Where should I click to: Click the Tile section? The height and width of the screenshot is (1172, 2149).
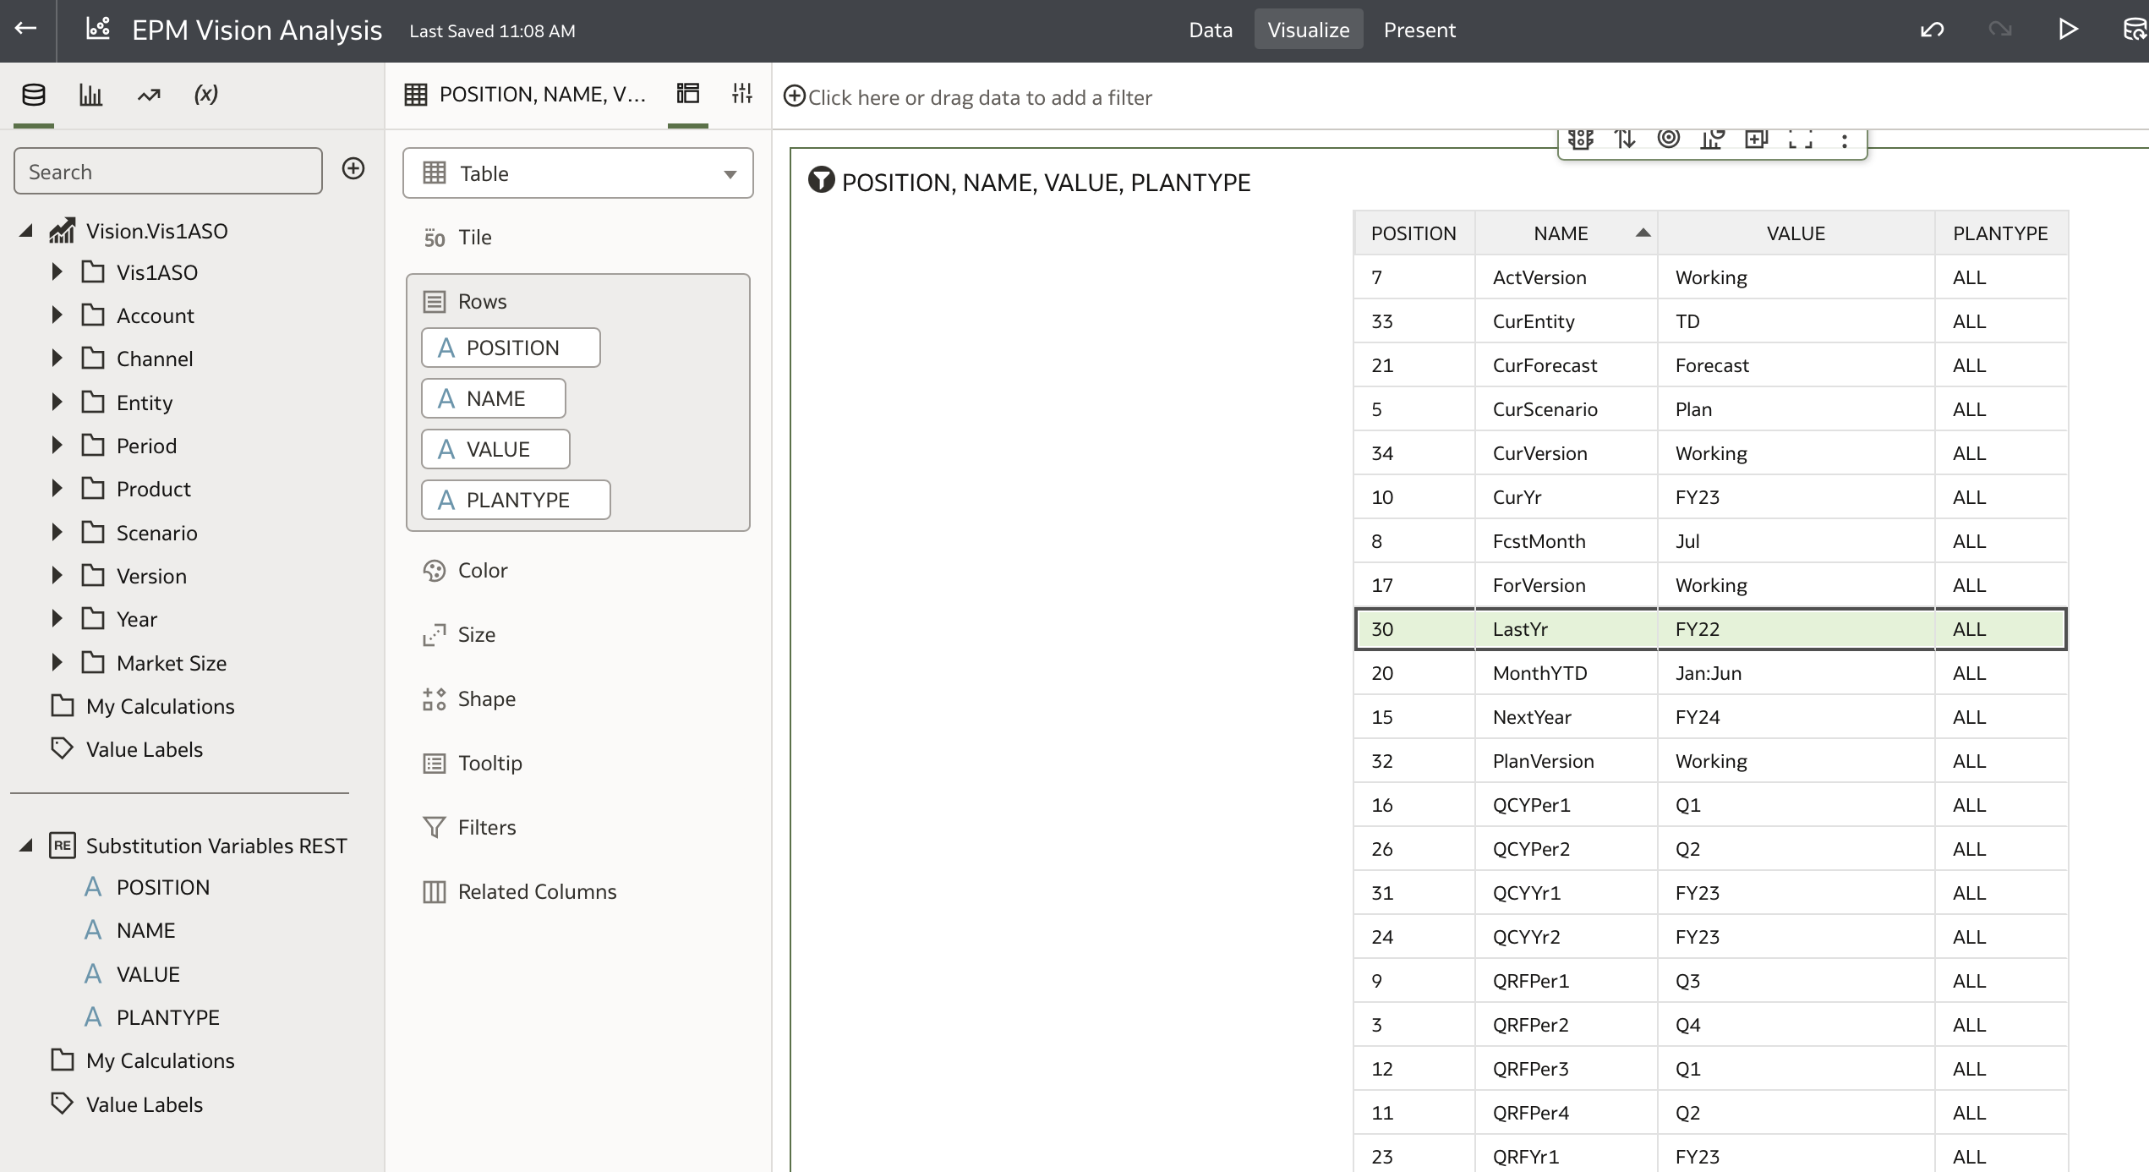click(457, 238)
